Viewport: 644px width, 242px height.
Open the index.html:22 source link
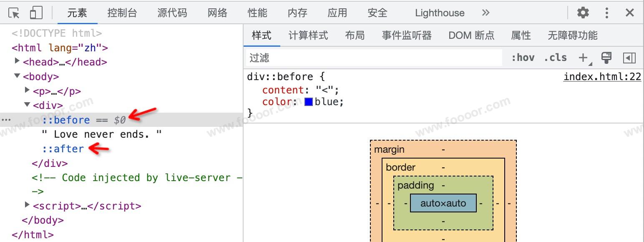pos(602,77)
